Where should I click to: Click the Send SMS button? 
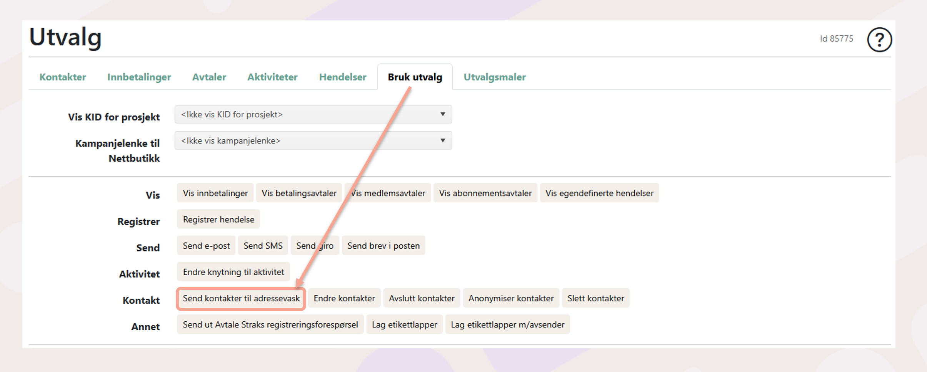(x=263, y=246)
